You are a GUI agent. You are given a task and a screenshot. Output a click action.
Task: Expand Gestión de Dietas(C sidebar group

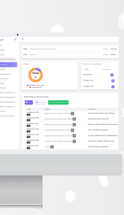coord(8,97)
